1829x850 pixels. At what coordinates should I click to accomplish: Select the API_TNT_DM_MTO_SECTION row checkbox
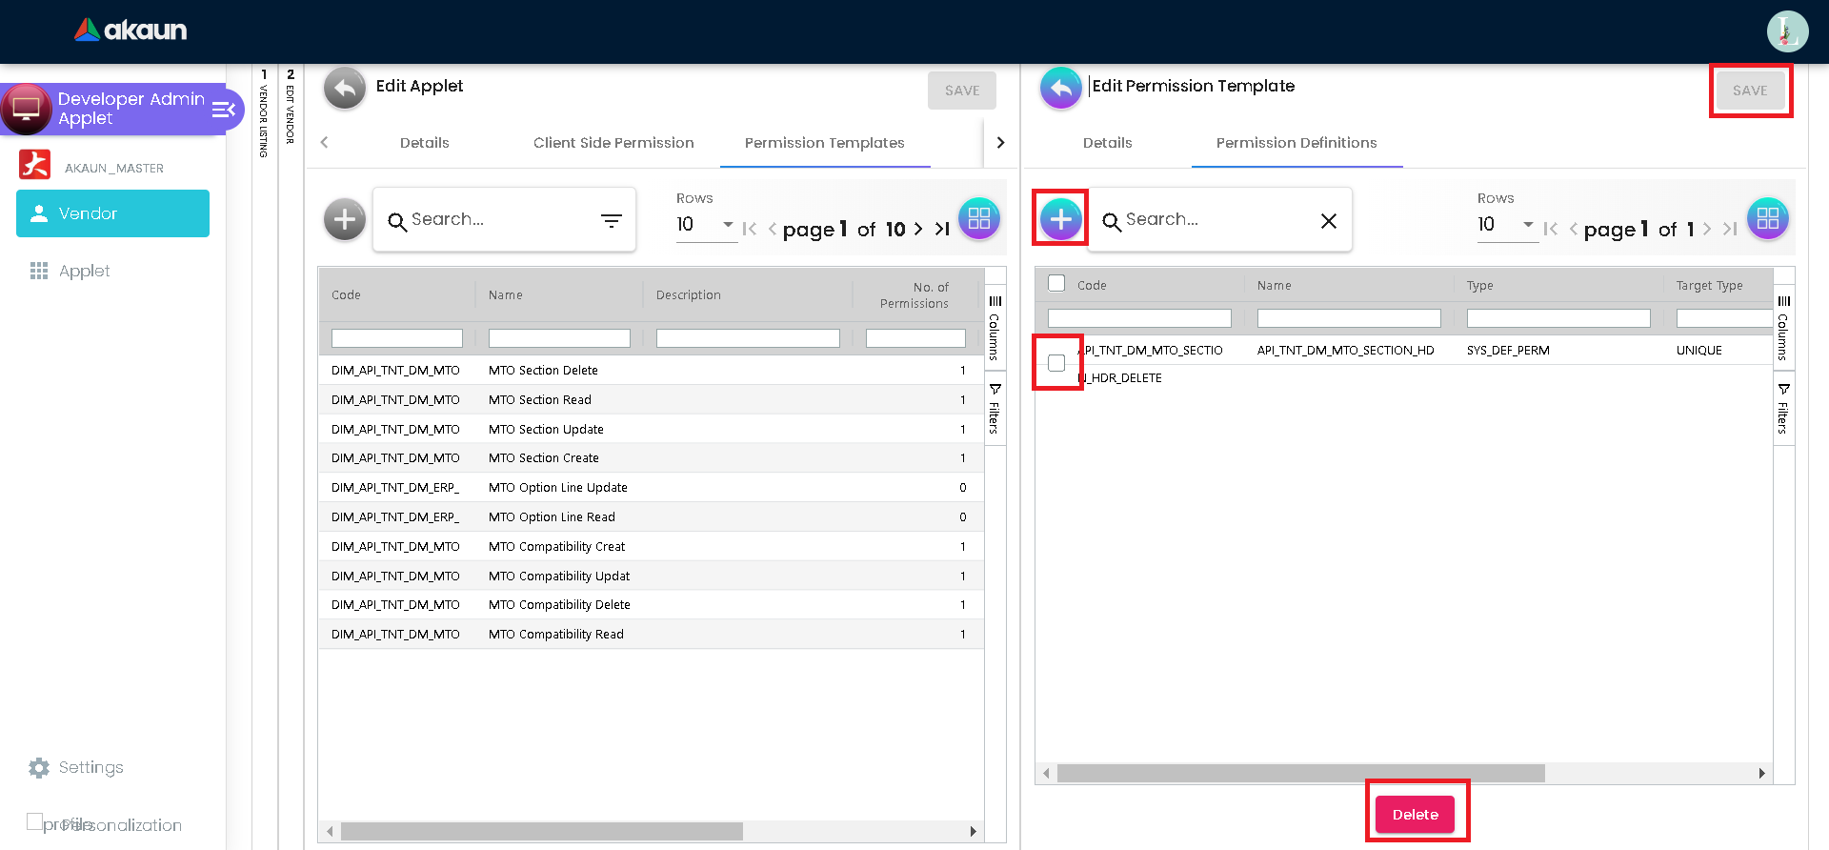[x=1056, y=363]
